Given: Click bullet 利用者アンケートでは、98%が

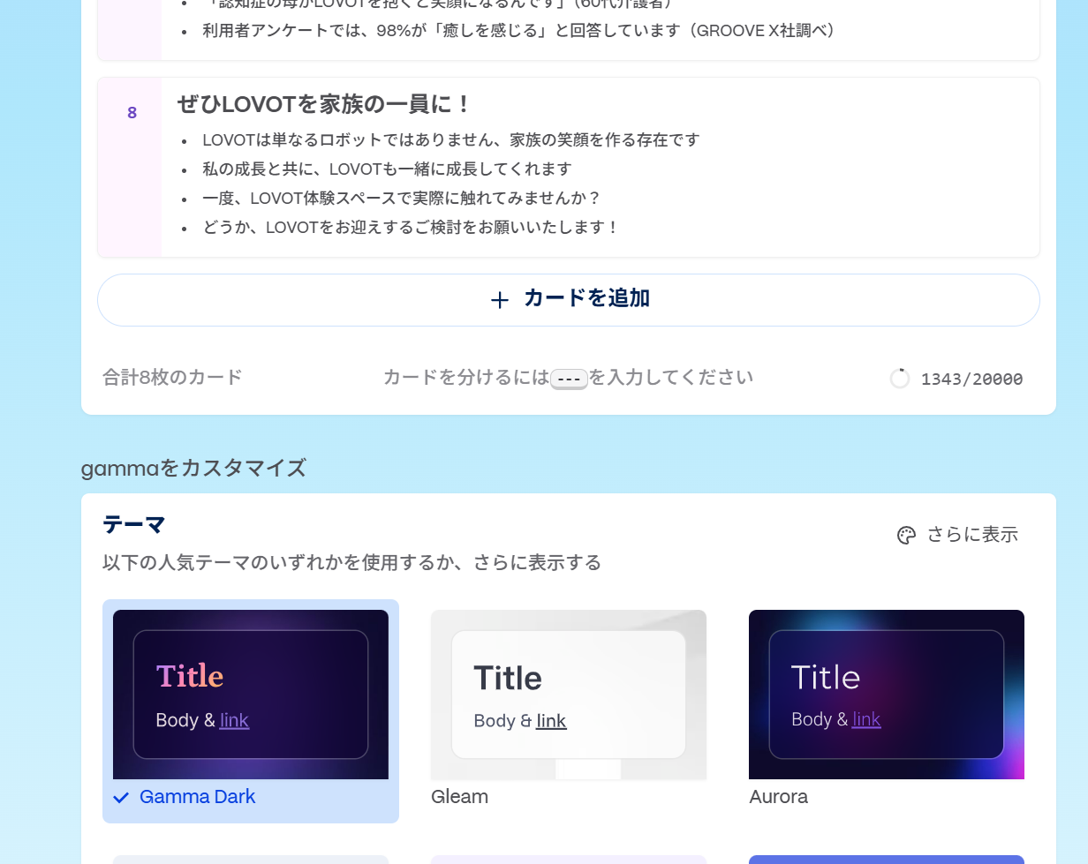Looking at the screenshot, I should pos(519,31).
